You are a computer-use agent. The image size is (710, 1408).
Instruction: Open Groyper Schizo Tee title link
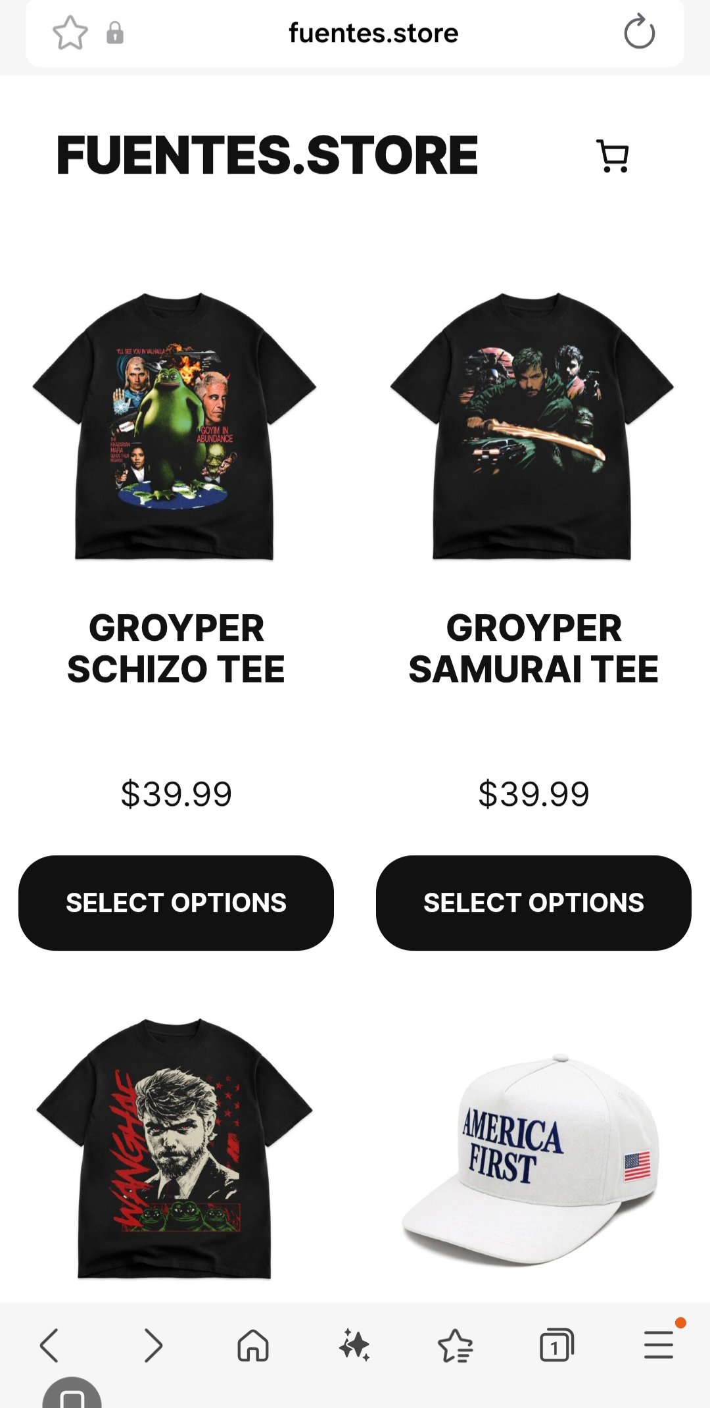pos(176,649)
